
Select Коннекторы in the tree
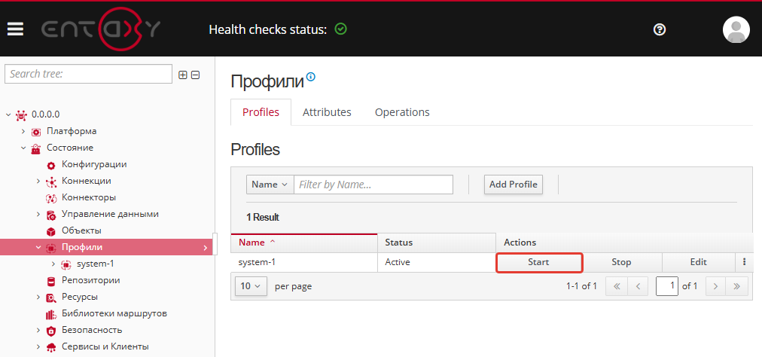pos(88,197)
